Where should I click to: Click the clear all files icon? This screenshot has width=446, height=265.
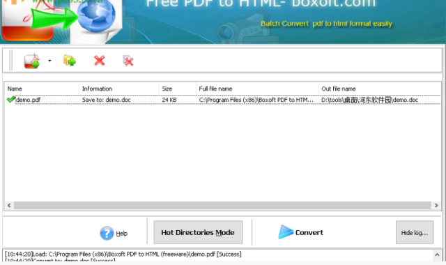[128, 61]
